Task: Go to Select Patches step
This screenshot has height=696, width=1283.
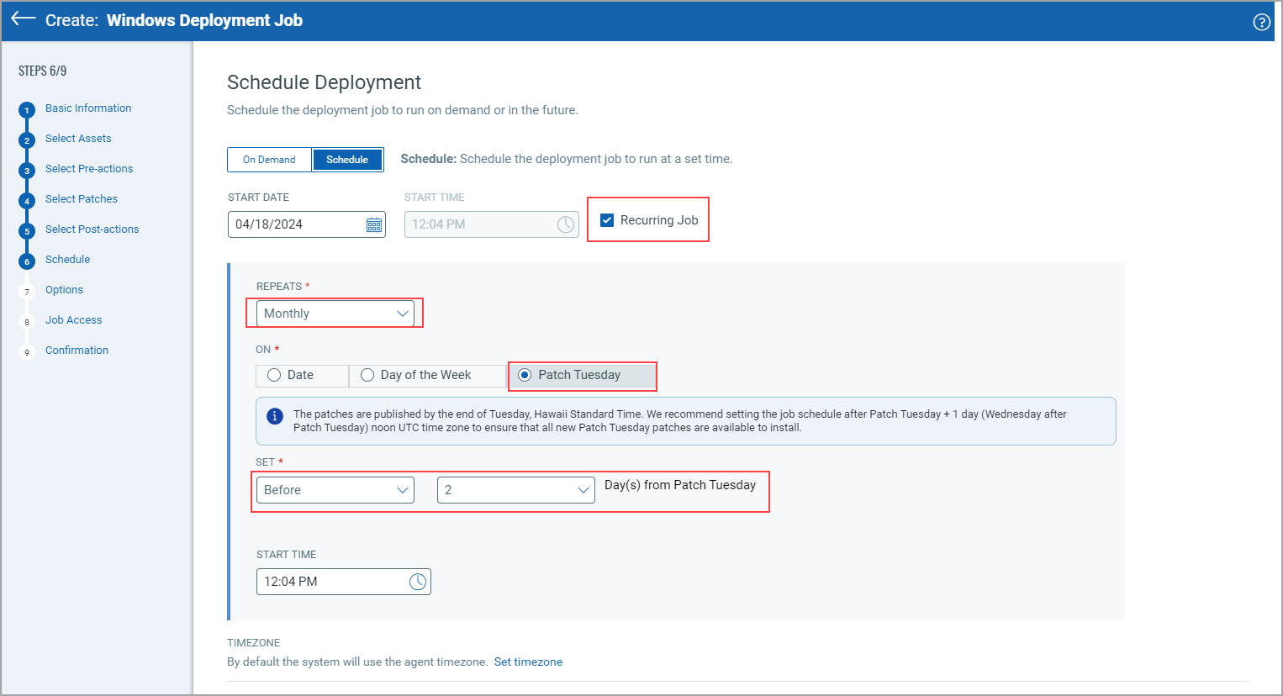Action: [x=82, y=199]
